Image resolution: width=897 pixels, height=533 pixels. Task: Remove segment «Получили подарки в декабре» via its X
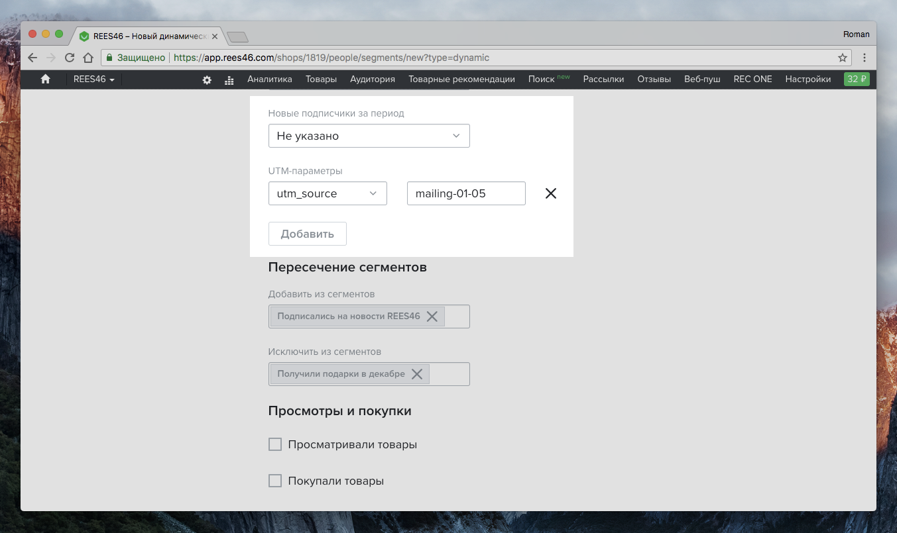click(x=417, y=373)
